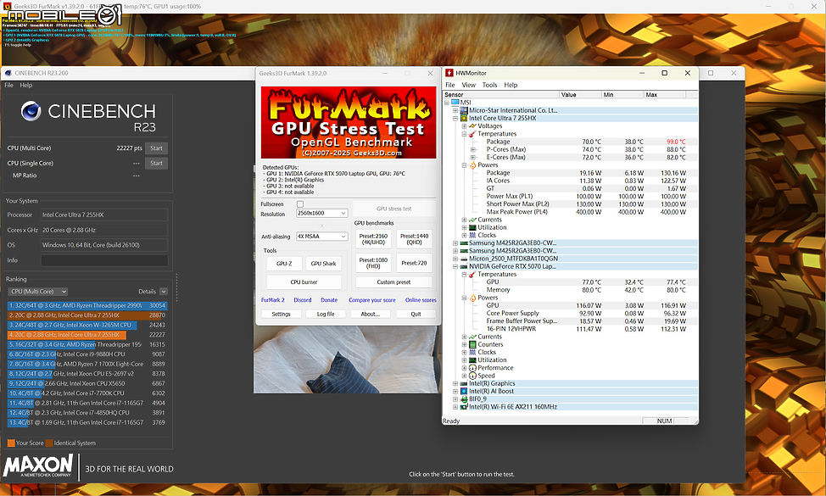Viewport: 826px width, 496px height.
Task: Launch GPU-Z from FurMark tools
Action: pyautogui.click(x=284, y=264)
